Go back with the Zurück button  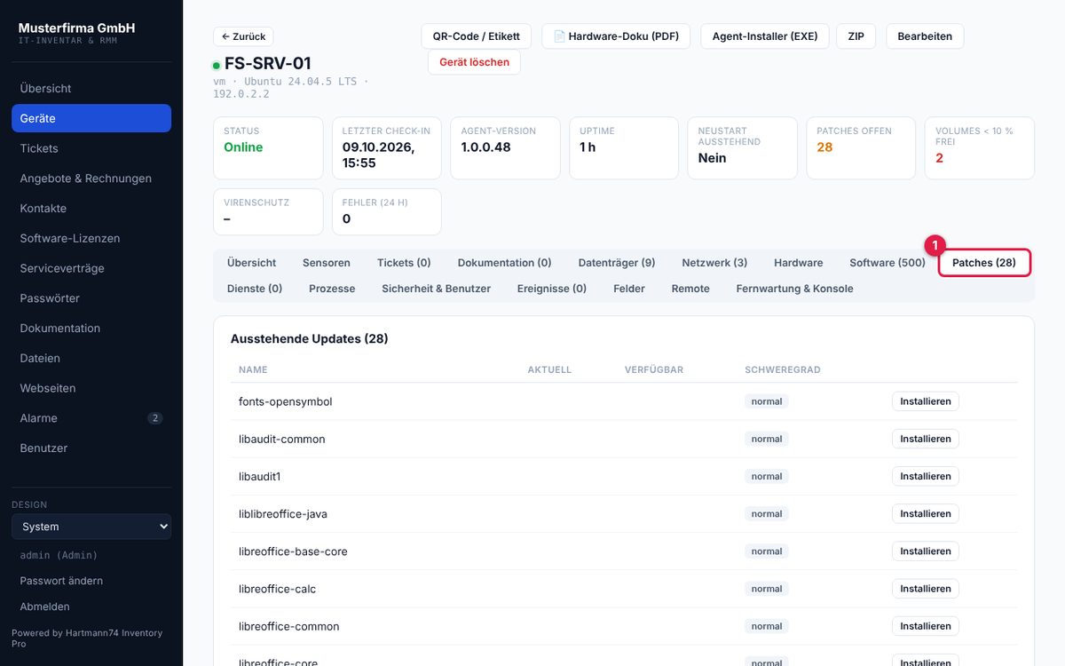click(x=243, y=36)
